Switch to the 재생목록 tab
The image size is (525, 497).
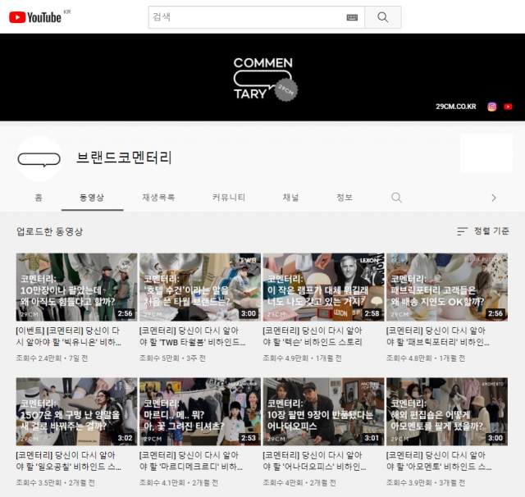(158, 198)
